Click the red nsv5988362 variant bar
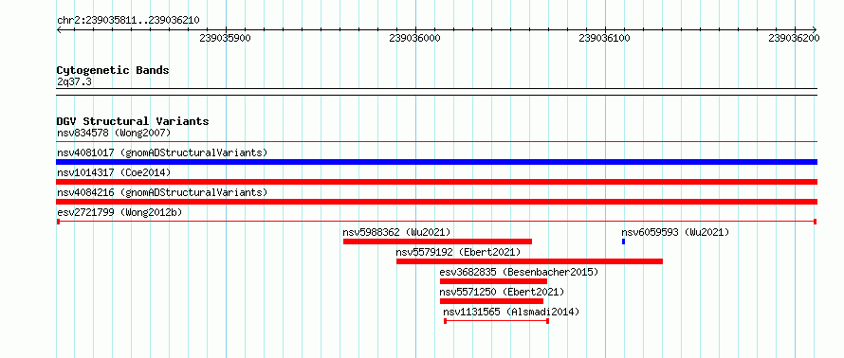This screenshot has height=358, width=844. (x=437, y=242)
